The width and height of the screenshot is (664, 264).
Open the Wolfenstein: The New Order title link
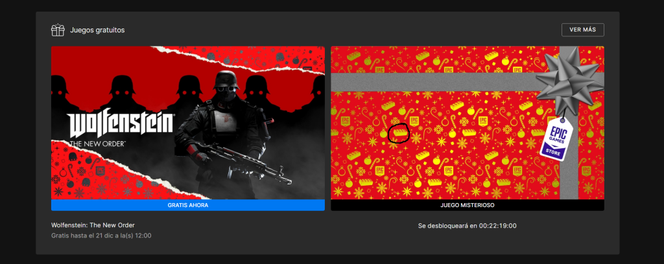pos(93,225)
